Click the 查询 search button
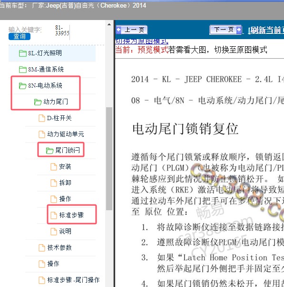The height and width of the screenshot is (287, 284). (20, 36)
